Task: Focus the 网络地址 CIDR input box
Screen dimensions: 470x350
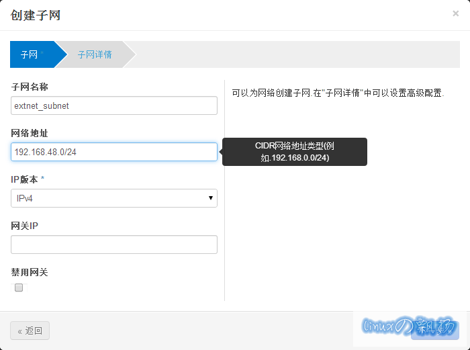Action: (x=114, y=152)
